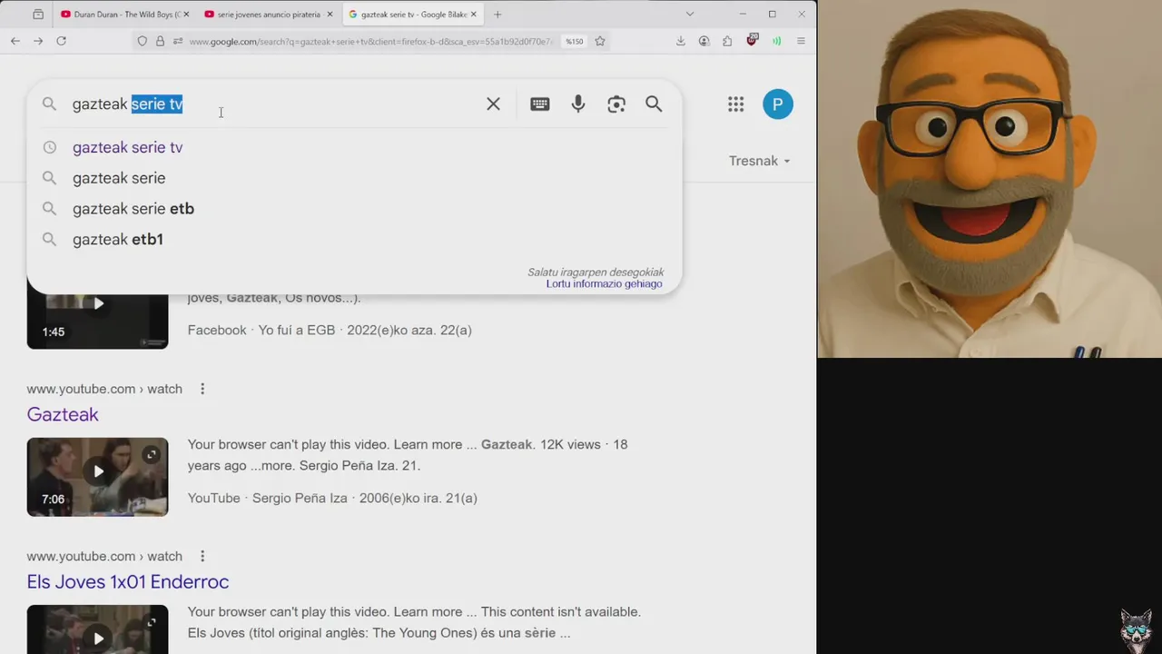This screenshot has width=1162, height=654.
Task: Expand the list all tabs chevron
Action: click(690, 14)
